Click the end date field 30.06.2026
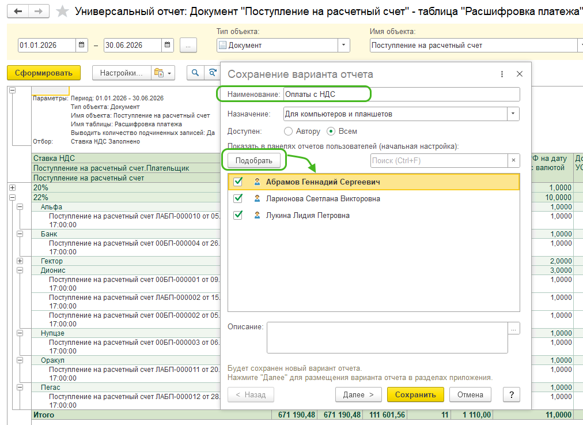The image size is (583, 425). point(132,45)
